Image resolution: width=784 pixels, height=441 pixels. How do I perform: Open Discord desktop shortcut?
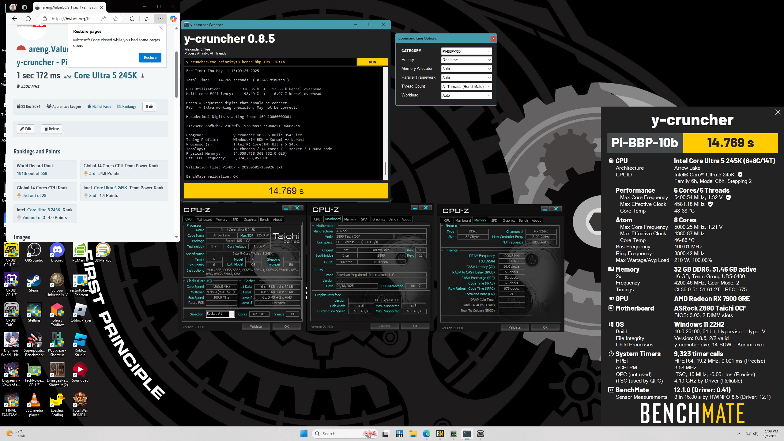(x=57, y=253)
